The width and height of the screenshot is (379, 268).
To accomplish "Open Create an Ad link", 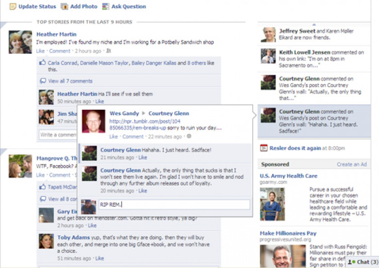I will (352, 165).
